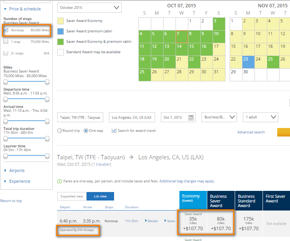The height and width of the screenshot is (241, 290).
Task: Switch to Expanded view tab
Action: tap(72, 196)
